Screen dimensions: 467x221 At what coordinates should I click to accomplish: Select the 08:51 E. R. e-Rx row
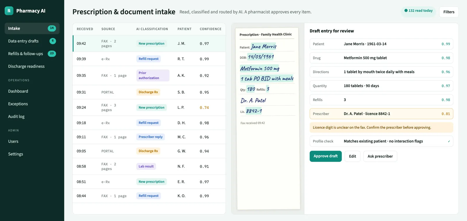(x=149, y=182)
